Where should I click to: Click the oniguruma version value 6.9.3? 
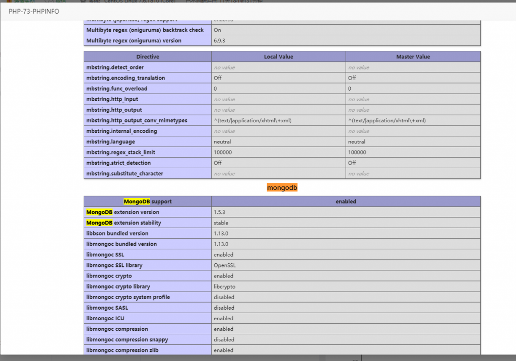pos(219,41)
